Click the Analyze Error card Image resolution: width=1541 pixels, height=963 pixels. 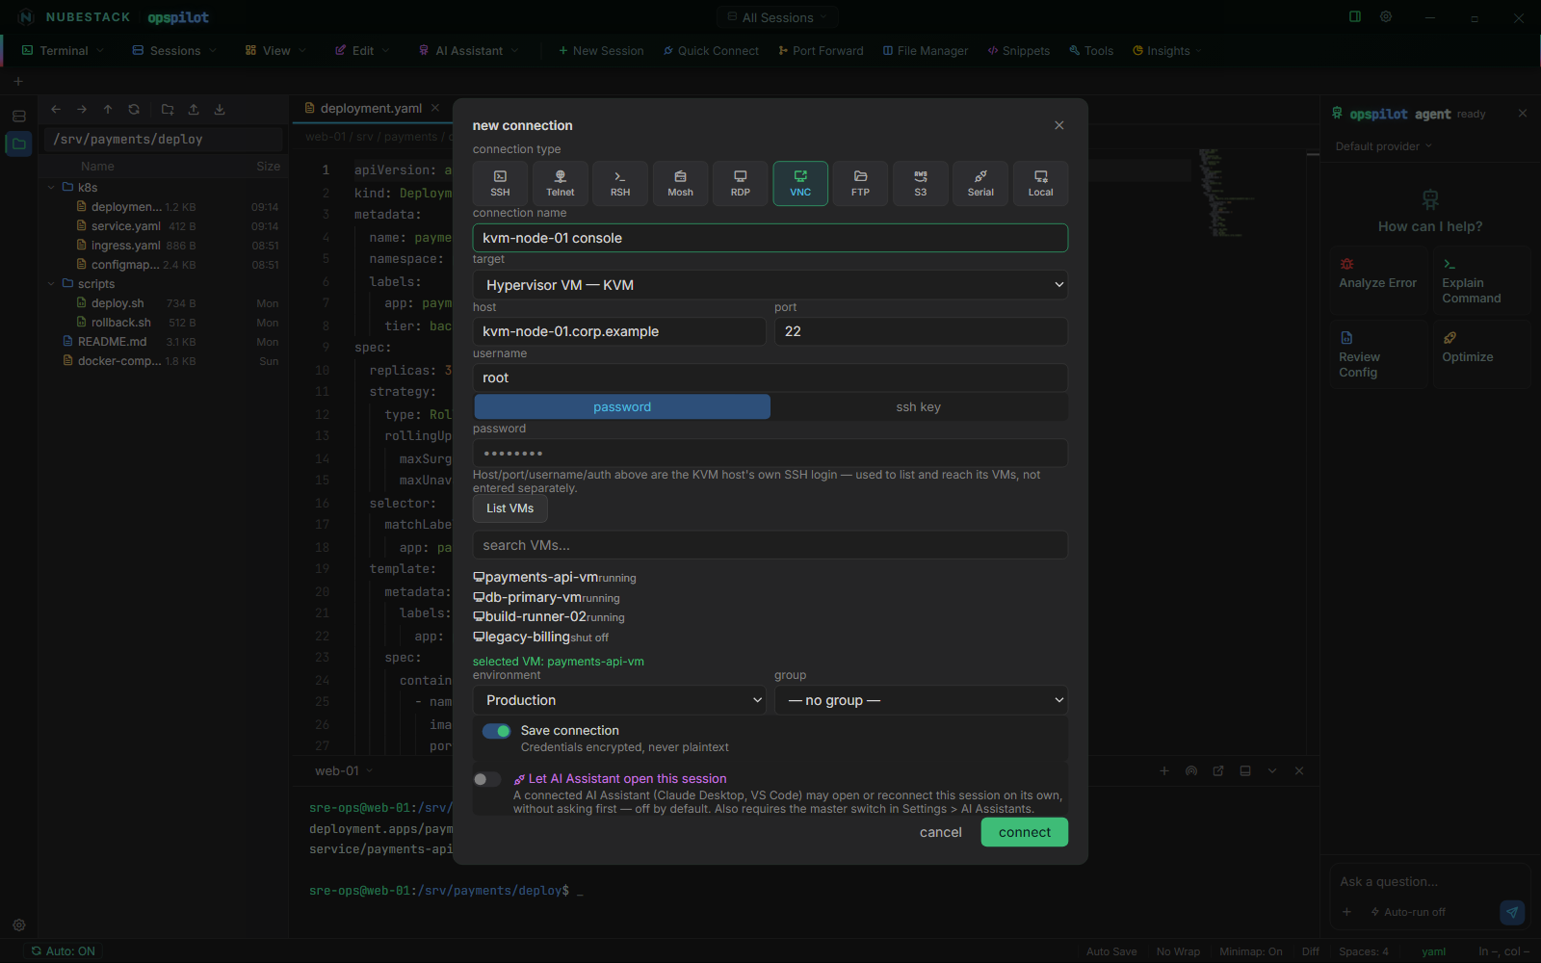tap(1379, 281)
